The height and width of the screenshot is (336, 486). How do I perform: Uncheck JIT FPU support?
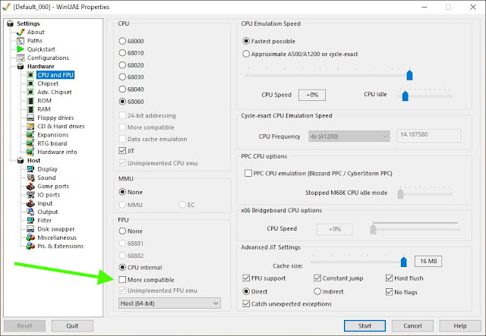coord(246,278)
